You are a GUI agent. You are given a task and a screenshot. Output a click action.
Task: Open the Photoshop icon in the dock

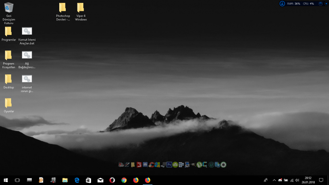coord(169,165)
